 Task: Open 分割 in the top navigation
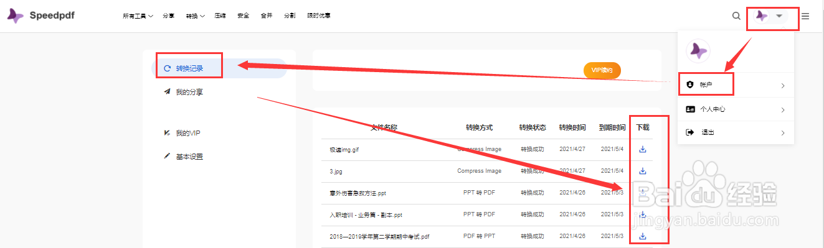[290, 16]
